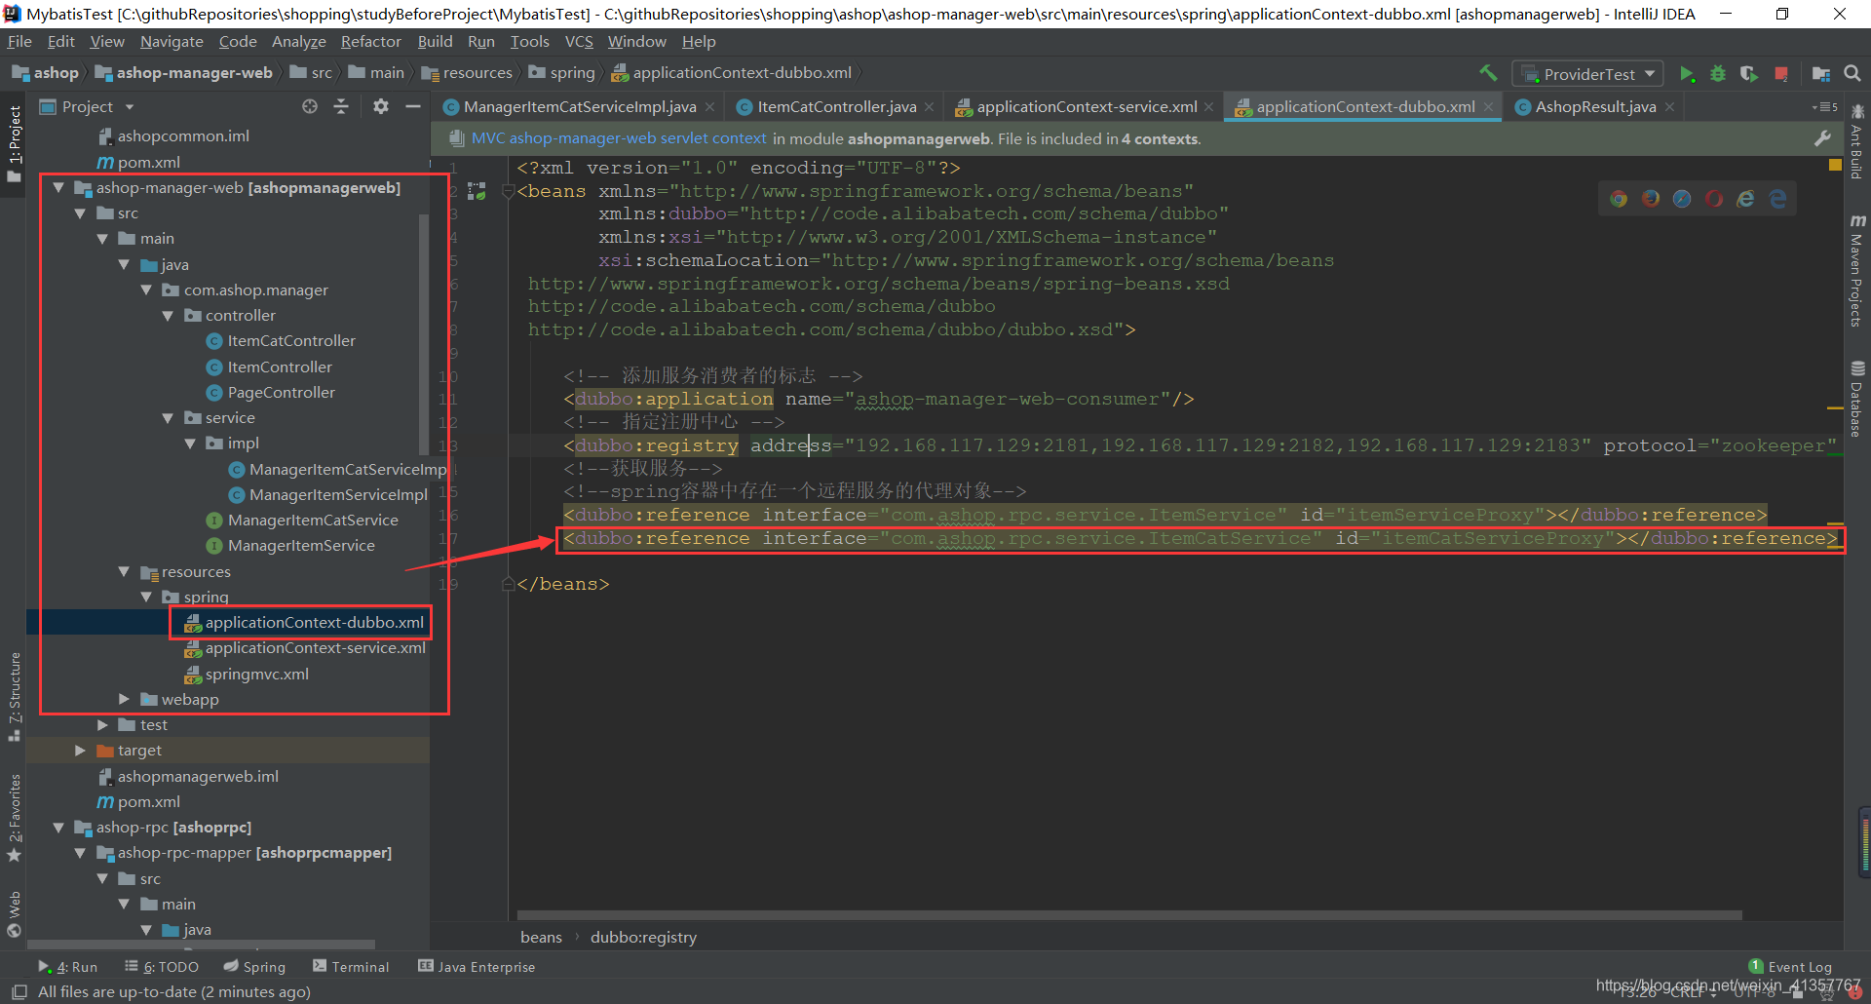Open Project Structure icon in toolbar

point(1820,74)
